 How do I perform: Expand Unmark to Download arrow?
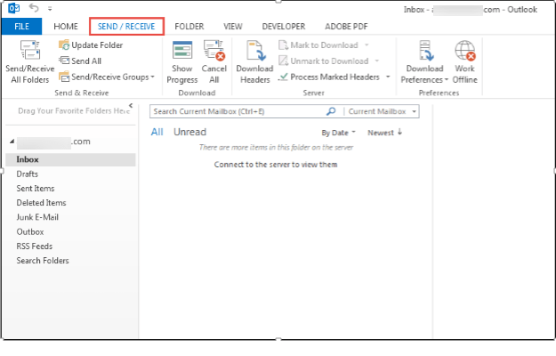click(x=377, y=61)
